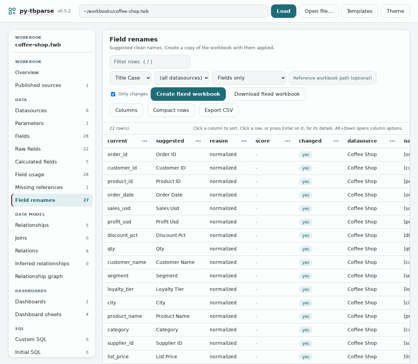Screen dimensions: 418x364
Task: Open the Datasources sidebar item
Action: pyautogui.click(x=52, y=111)
